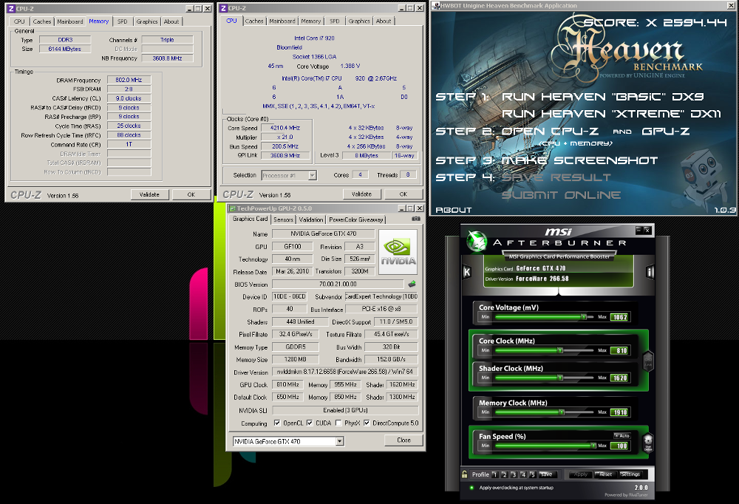Image resolution: width=739 pixels, height=504 pixels.
Task: Open Caches tab in CPU-Z CPU window
Action: click(254, 21)
